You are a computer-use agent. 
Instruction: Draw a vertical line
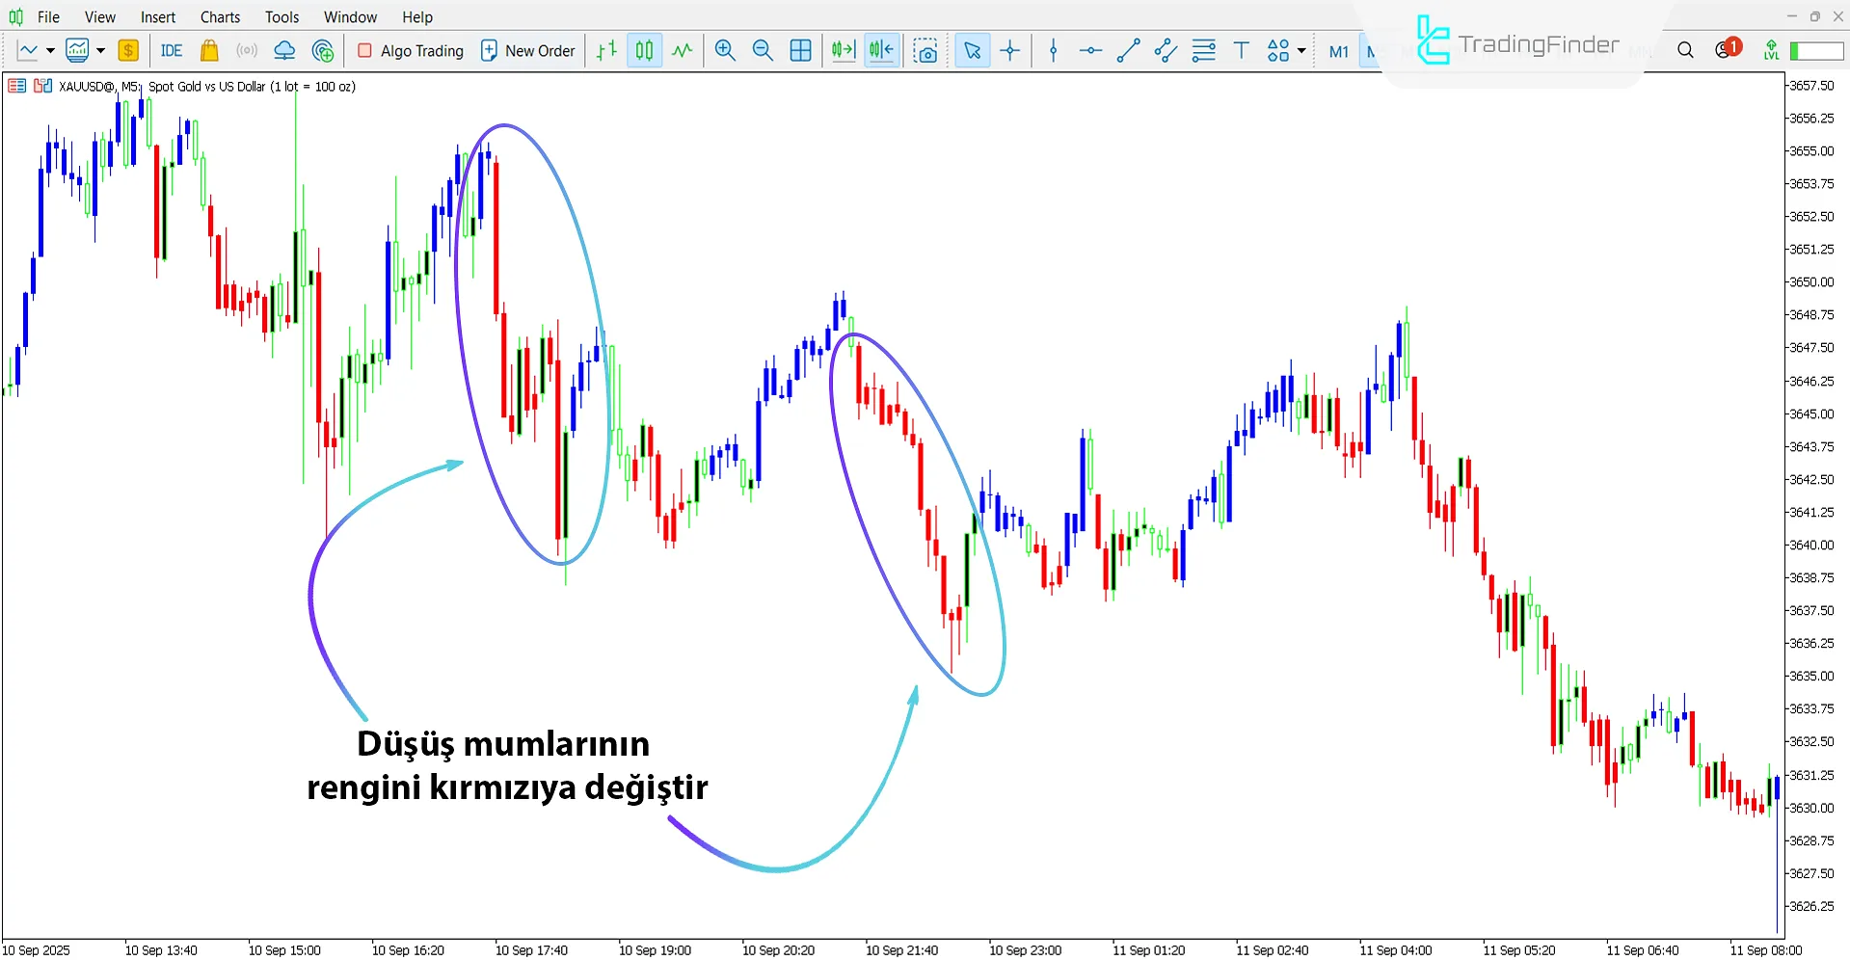click(x=1053, y=51)
